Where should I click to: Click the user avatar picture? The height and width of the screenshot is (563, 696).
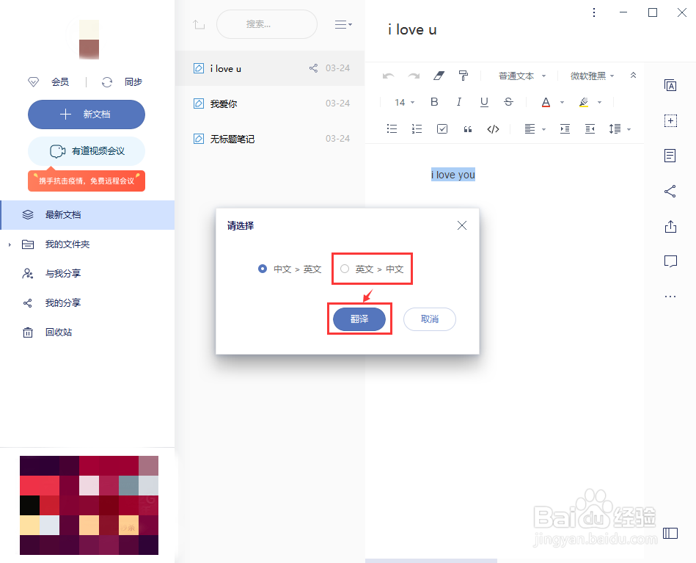click(89, 40)
